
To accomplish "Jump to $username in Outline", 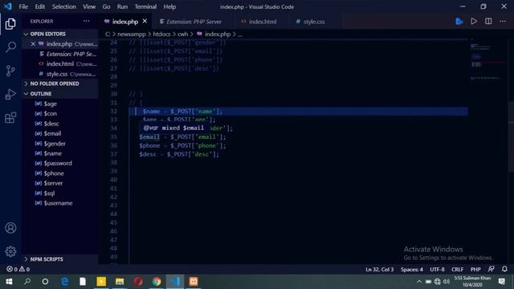I will click(x=58, y=203).
